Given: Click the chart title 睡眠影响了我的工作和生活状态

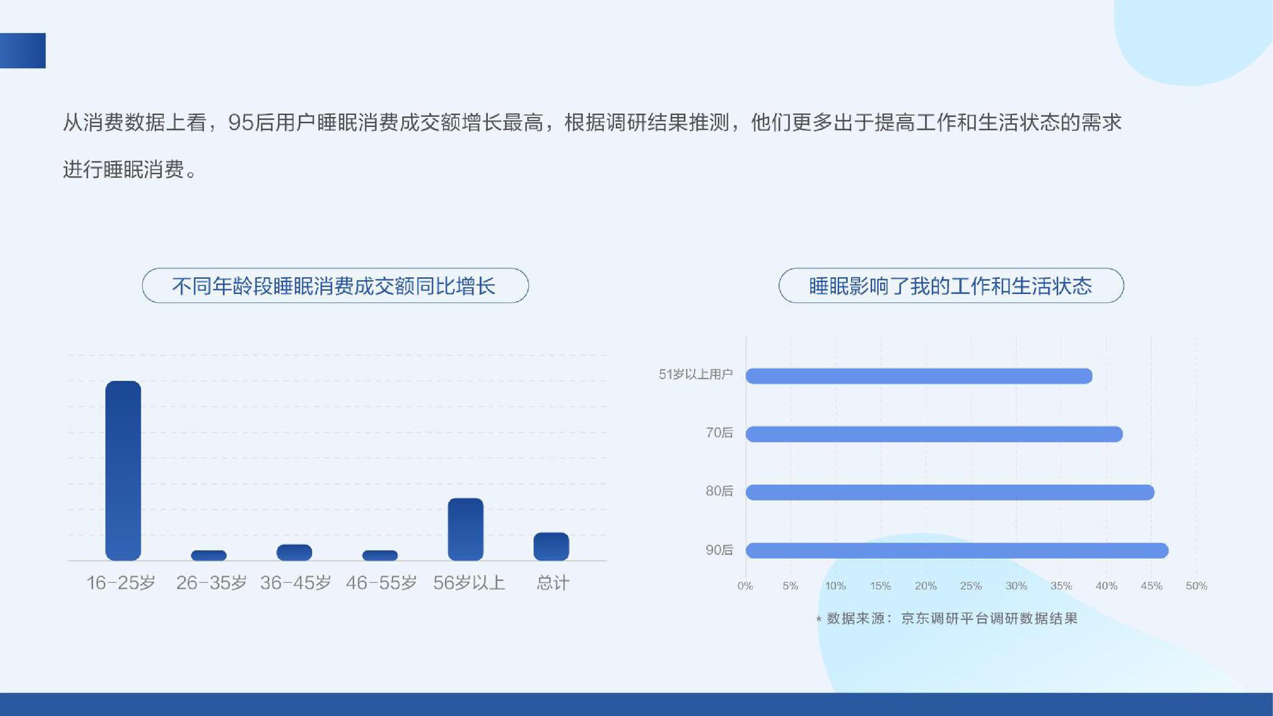Looking at the screenshot, I should (x=951, y=286).
